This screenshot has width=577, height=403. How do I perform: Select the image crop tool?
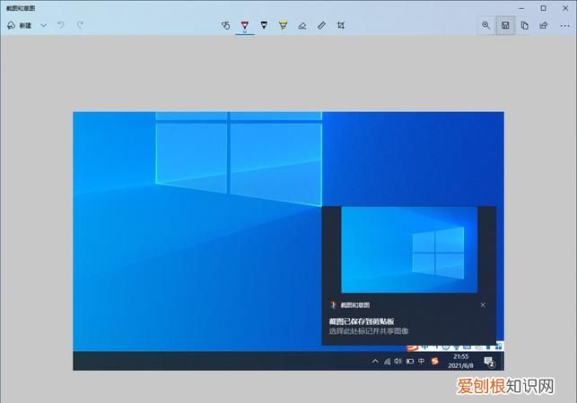click(341, 25)
